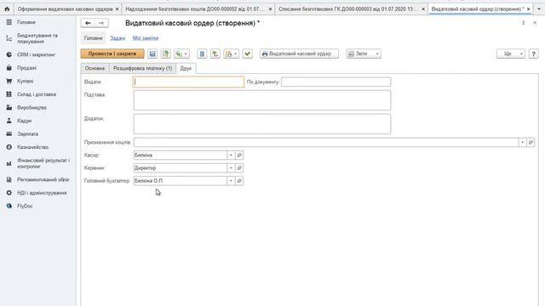Click the green checkmark icon
The height and width of the screenshot is (306, 545).
click(248, 54)
